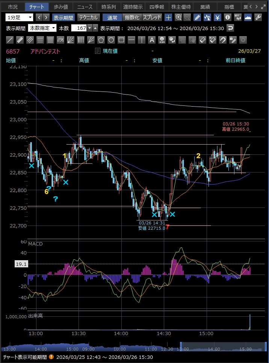Toggle the 通常 display mode
269x363 pixels.
[112, 17]
